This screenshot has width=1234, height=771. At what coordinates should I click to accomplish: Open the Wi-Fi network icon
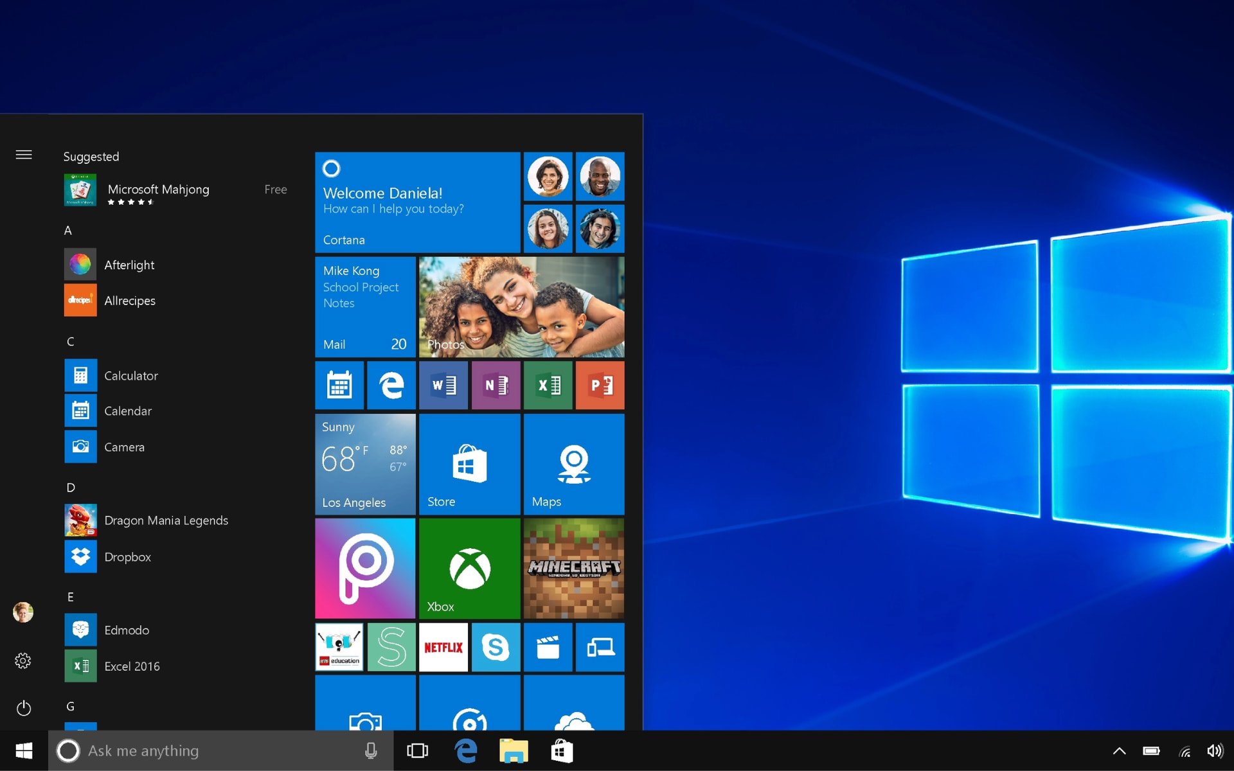click(x=1185, y=750)
